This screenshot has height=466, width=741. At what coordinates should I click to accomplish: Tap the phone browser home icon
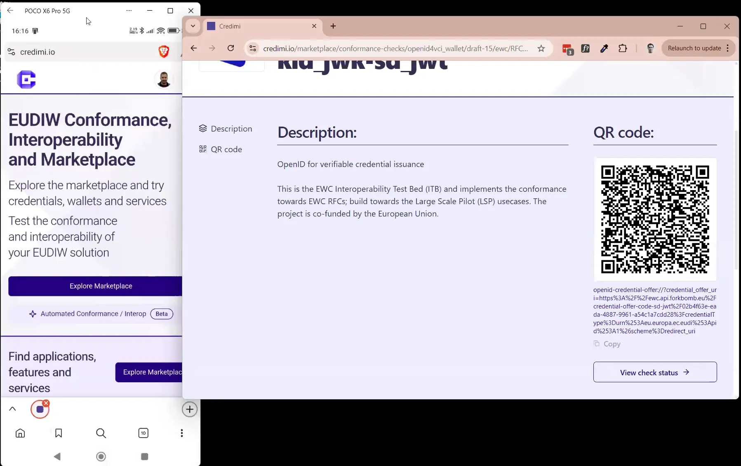(x=20, y=433)
